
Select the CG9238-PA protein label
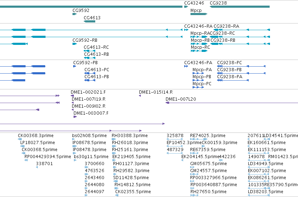pyautogui.click(x=230, y=77)
